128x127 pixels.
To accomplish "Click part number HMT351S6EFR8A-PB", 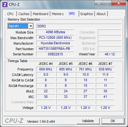I will coord(55,49).
